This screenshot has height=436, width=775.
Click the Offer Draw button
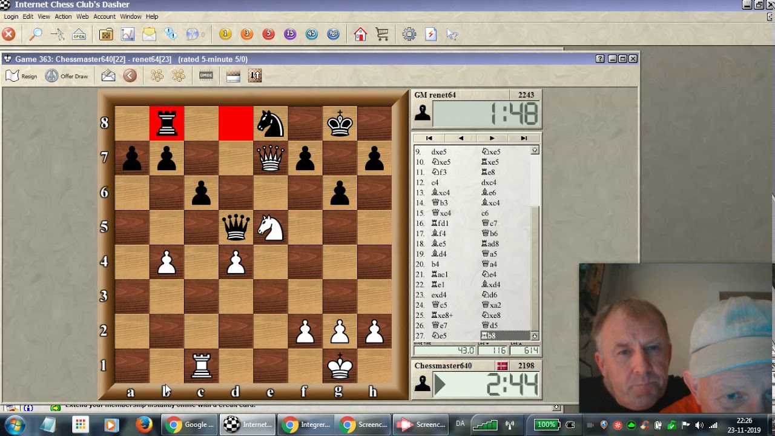(x=67, y=76)
